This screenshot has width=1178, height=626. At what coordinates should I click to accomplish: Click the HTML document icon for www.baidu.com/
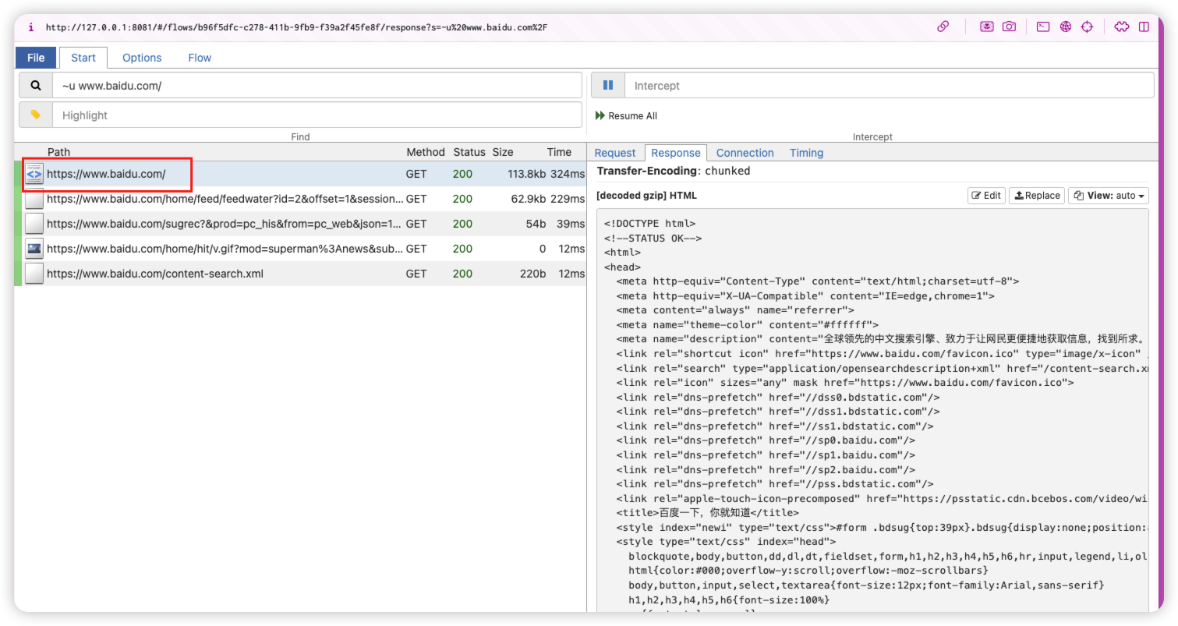click(34, 174)
